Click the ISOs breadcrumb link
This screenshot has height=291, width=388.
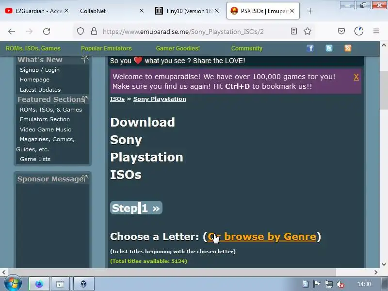coord(117,99)
